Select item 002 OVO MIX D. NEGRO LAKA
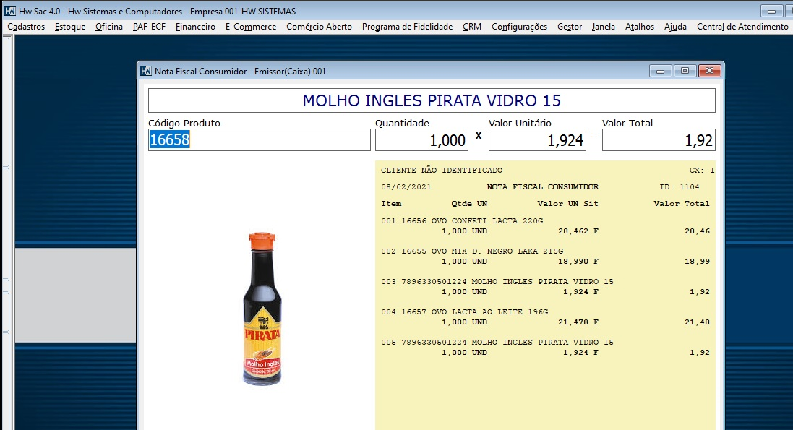This screenshot has height=430, width=793. pyautogui.click(x=472, y=251)
